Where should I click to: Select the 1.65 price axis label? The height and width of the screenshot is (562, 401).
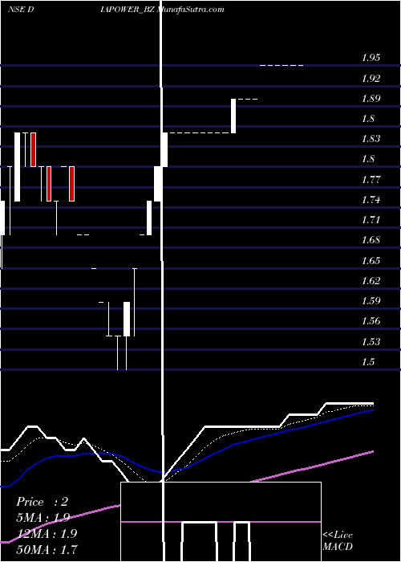tap(371, 260)
